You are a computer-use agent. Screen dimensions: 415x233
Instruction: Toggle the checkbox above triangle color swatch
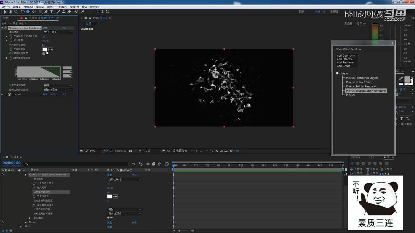point(44,45)
